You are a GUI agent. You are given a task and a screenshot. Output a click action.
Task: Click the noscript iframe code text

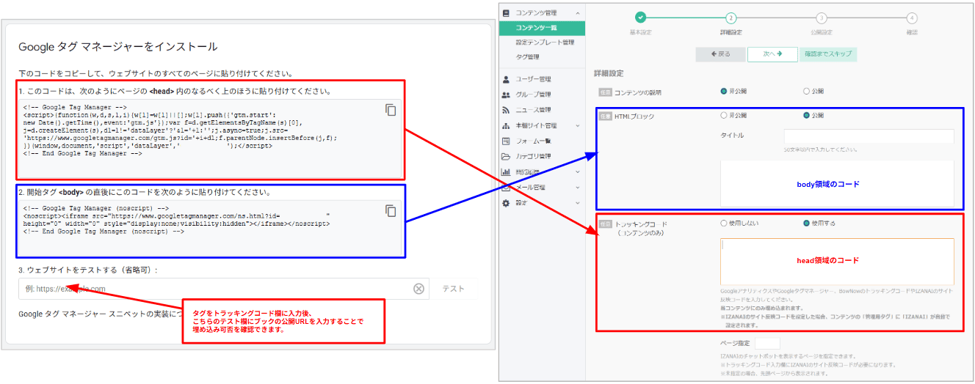tap(177, 220)
